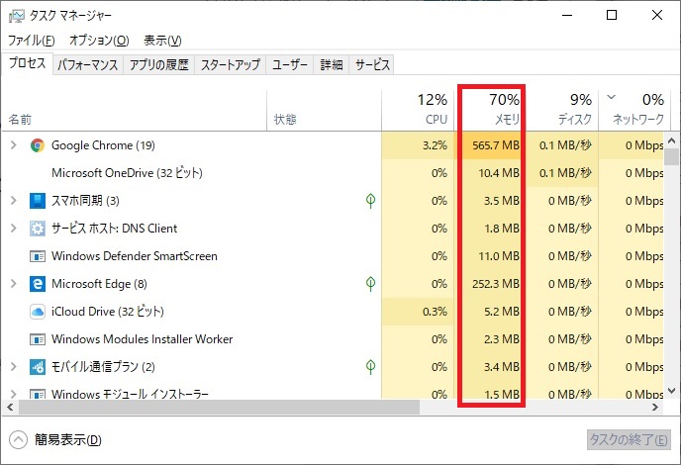Image resolution: width=681 pixels, height=465 pixels.
Task: Expand the モバイル通信プラン (2) group
Action: tap(14, 367)
